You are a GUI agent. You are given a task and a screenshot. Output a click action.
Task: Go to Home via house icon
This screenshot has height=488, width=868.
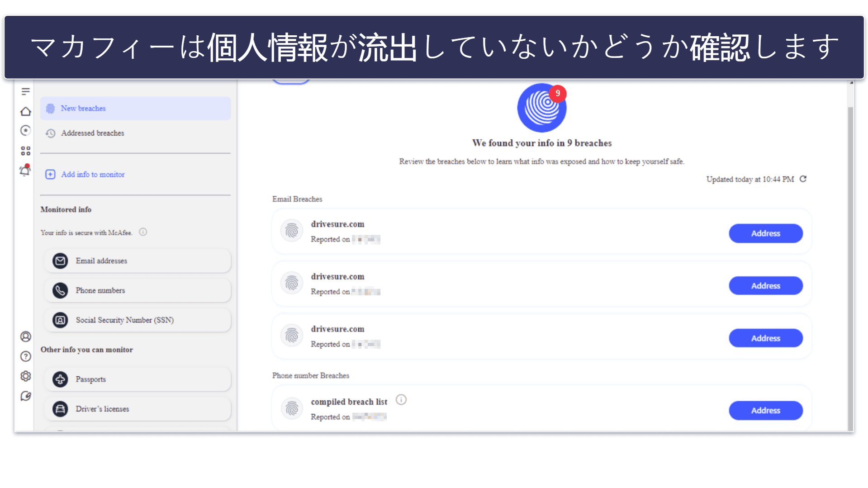point(26,111)
